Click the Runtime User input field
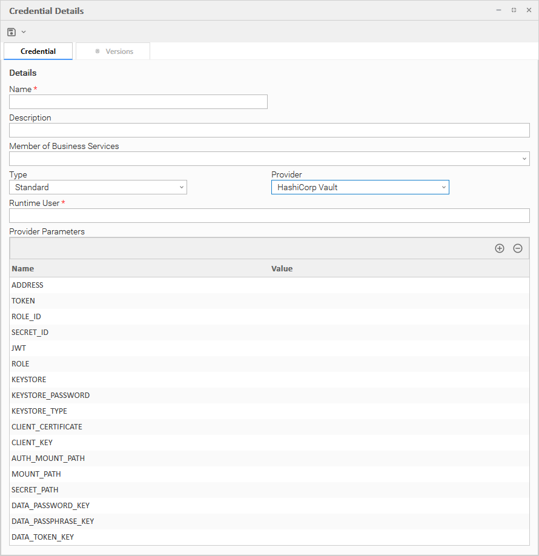This screenshot has width=539, height=556. [x=269, y=216]
